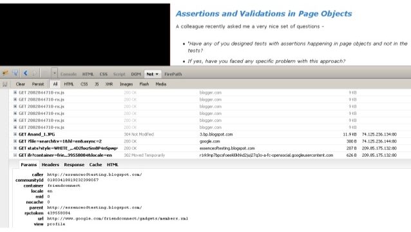This screenshot has width=411, height=232.
Task: Filter requests by Flash type
Action: coord(144,84)
